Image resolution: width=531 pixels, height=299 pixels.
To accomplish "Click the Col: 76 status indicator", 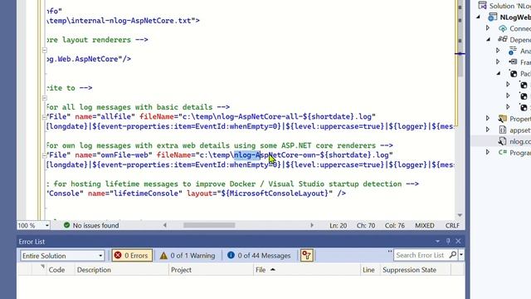I will (x=395, y=225).
